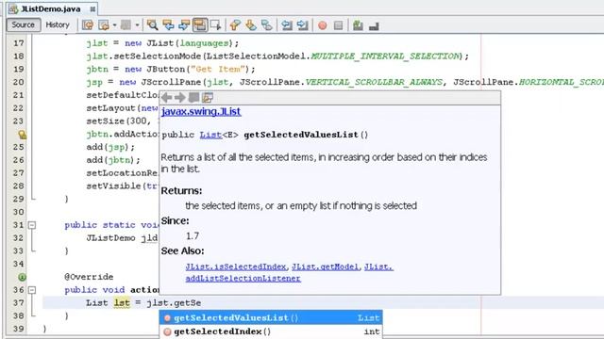
Task: Uncomment the selected code
Action: (374, 25)
